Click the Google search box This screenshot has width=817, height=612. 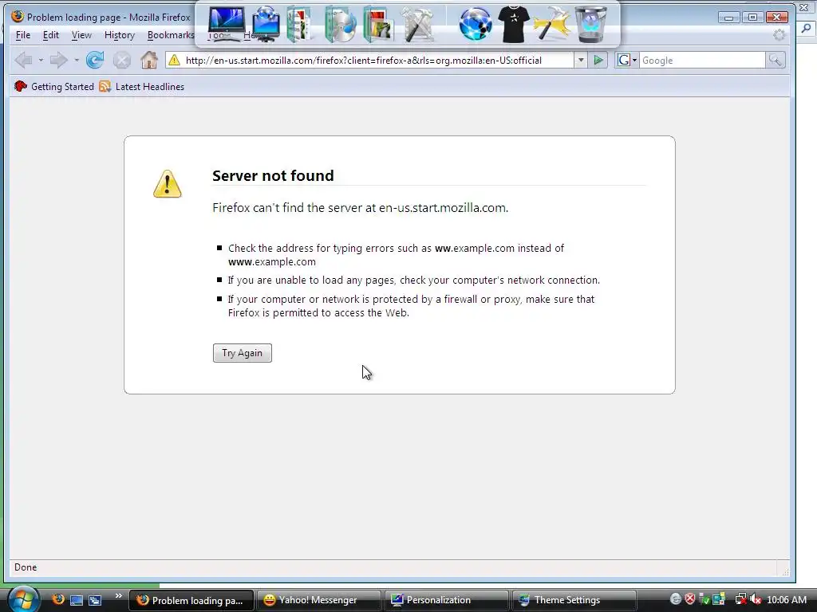(x=702, y=61)
